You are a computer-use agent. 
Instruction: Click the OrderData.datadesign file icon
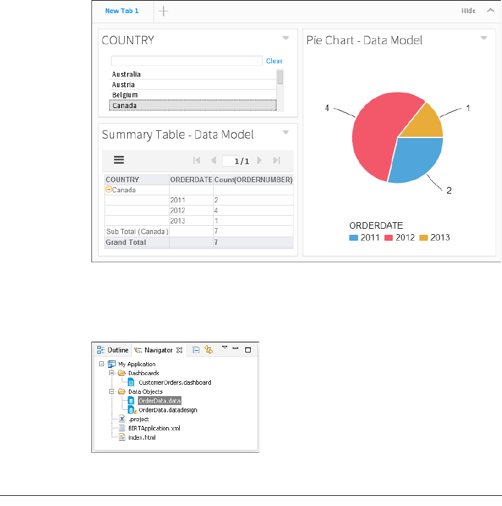click(131, 410)
